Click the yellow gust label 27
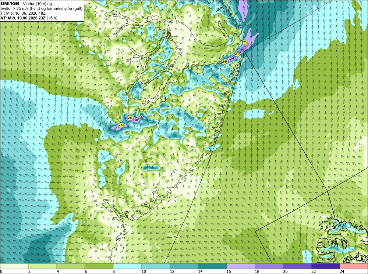Viewport: 368px width, 274px height. point(237,54)
